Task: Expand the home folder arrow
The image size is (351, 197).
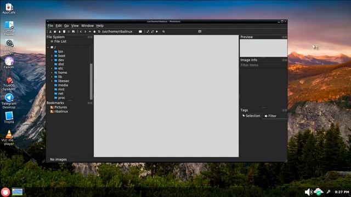Action: 52,73
